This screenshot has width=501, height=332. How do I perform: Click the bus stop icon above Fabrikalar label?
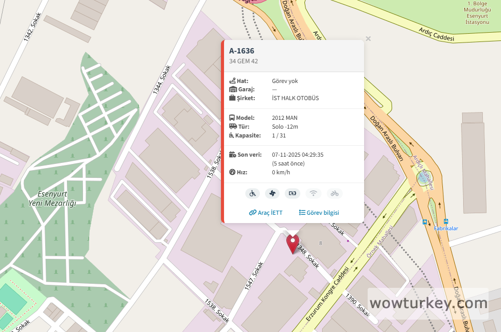click(446, 221)
